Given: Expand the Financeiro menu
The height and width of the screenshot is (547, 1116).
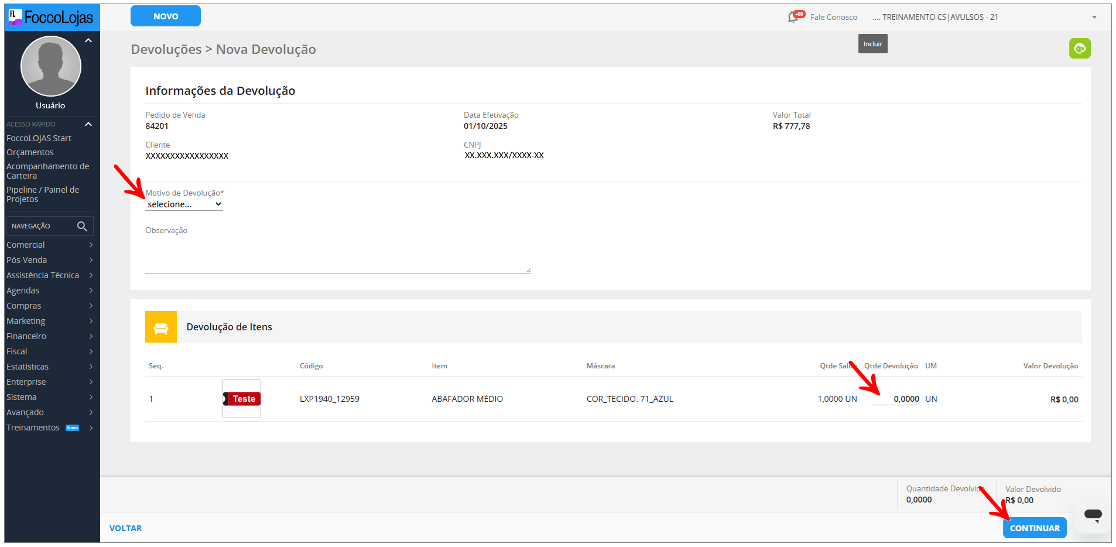Looking at the screenshot, I should click(x=50, y=336).
